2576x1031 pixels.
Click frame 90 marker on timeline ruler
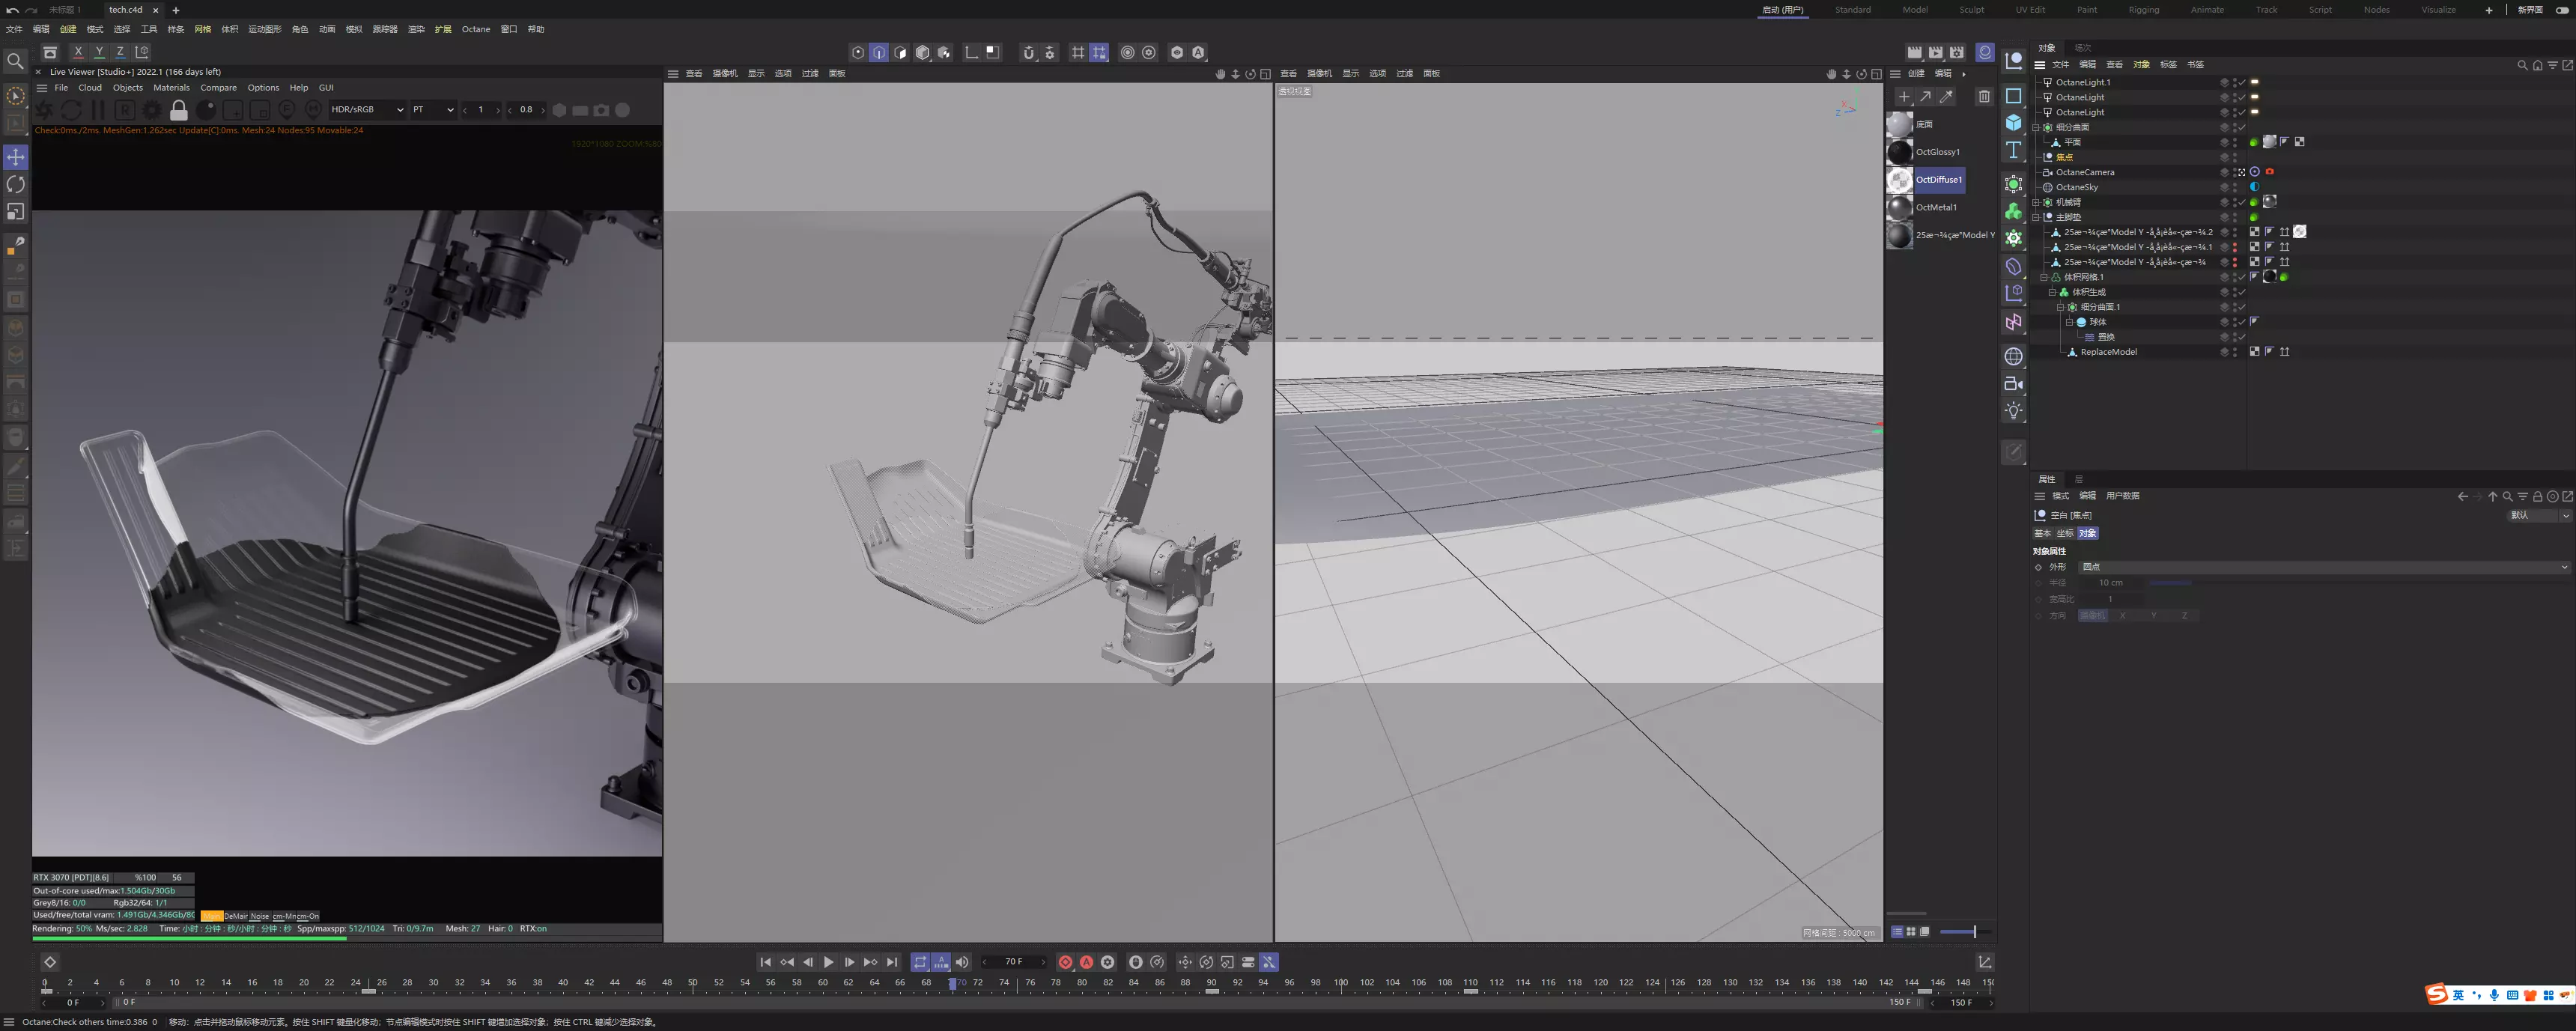coord(1211,984)
